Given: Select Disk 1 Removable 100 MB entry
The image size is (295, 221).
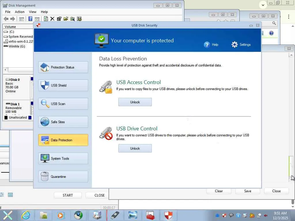Looking at the screenshot, I should pos(16,108).
